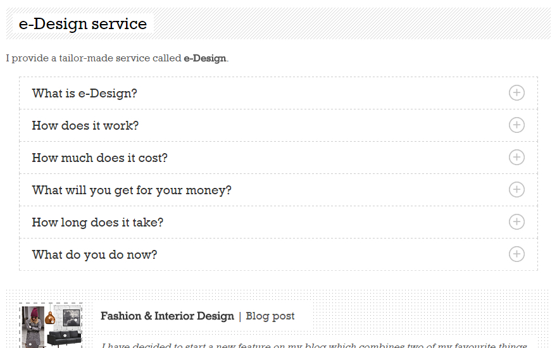Select the 'How long does it take?' heading
The height and width of the screenshot is (348, 557).
point(97,223)
